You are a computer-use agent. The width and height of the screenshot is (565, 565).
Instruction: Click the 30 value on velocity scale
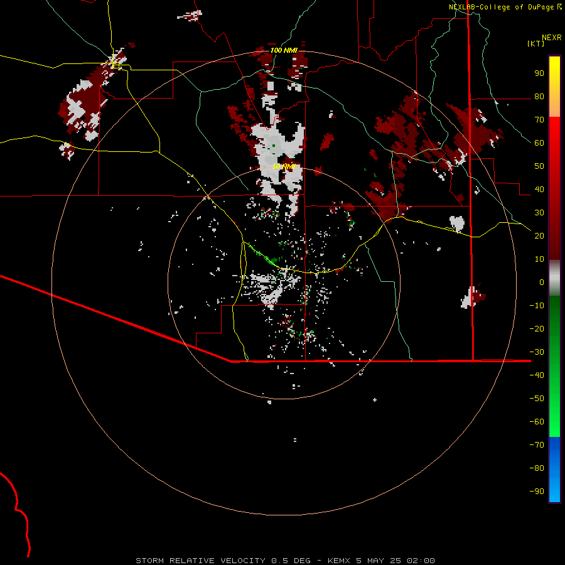[x=539, y=213]
